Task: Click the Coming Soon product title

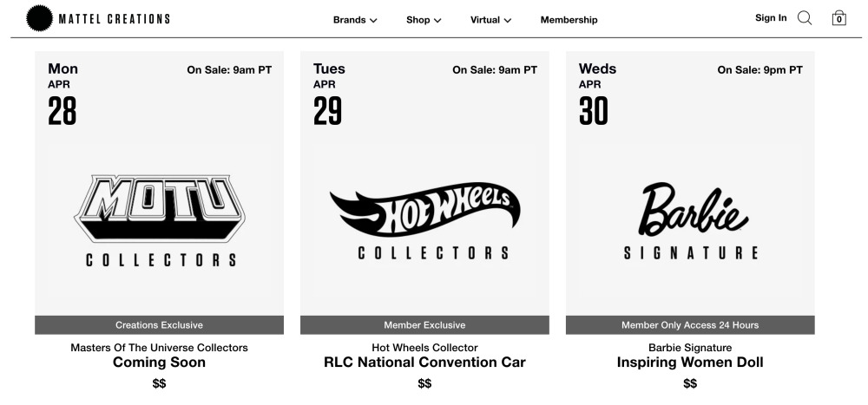Action: 160,363
